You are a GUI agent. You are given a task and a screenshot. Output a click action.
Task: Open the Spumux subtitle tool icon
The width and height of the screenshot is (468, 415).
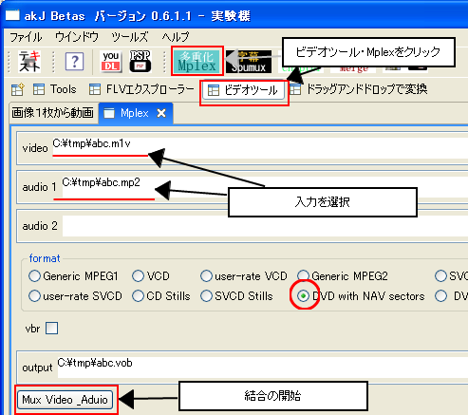tap(249, 62)
